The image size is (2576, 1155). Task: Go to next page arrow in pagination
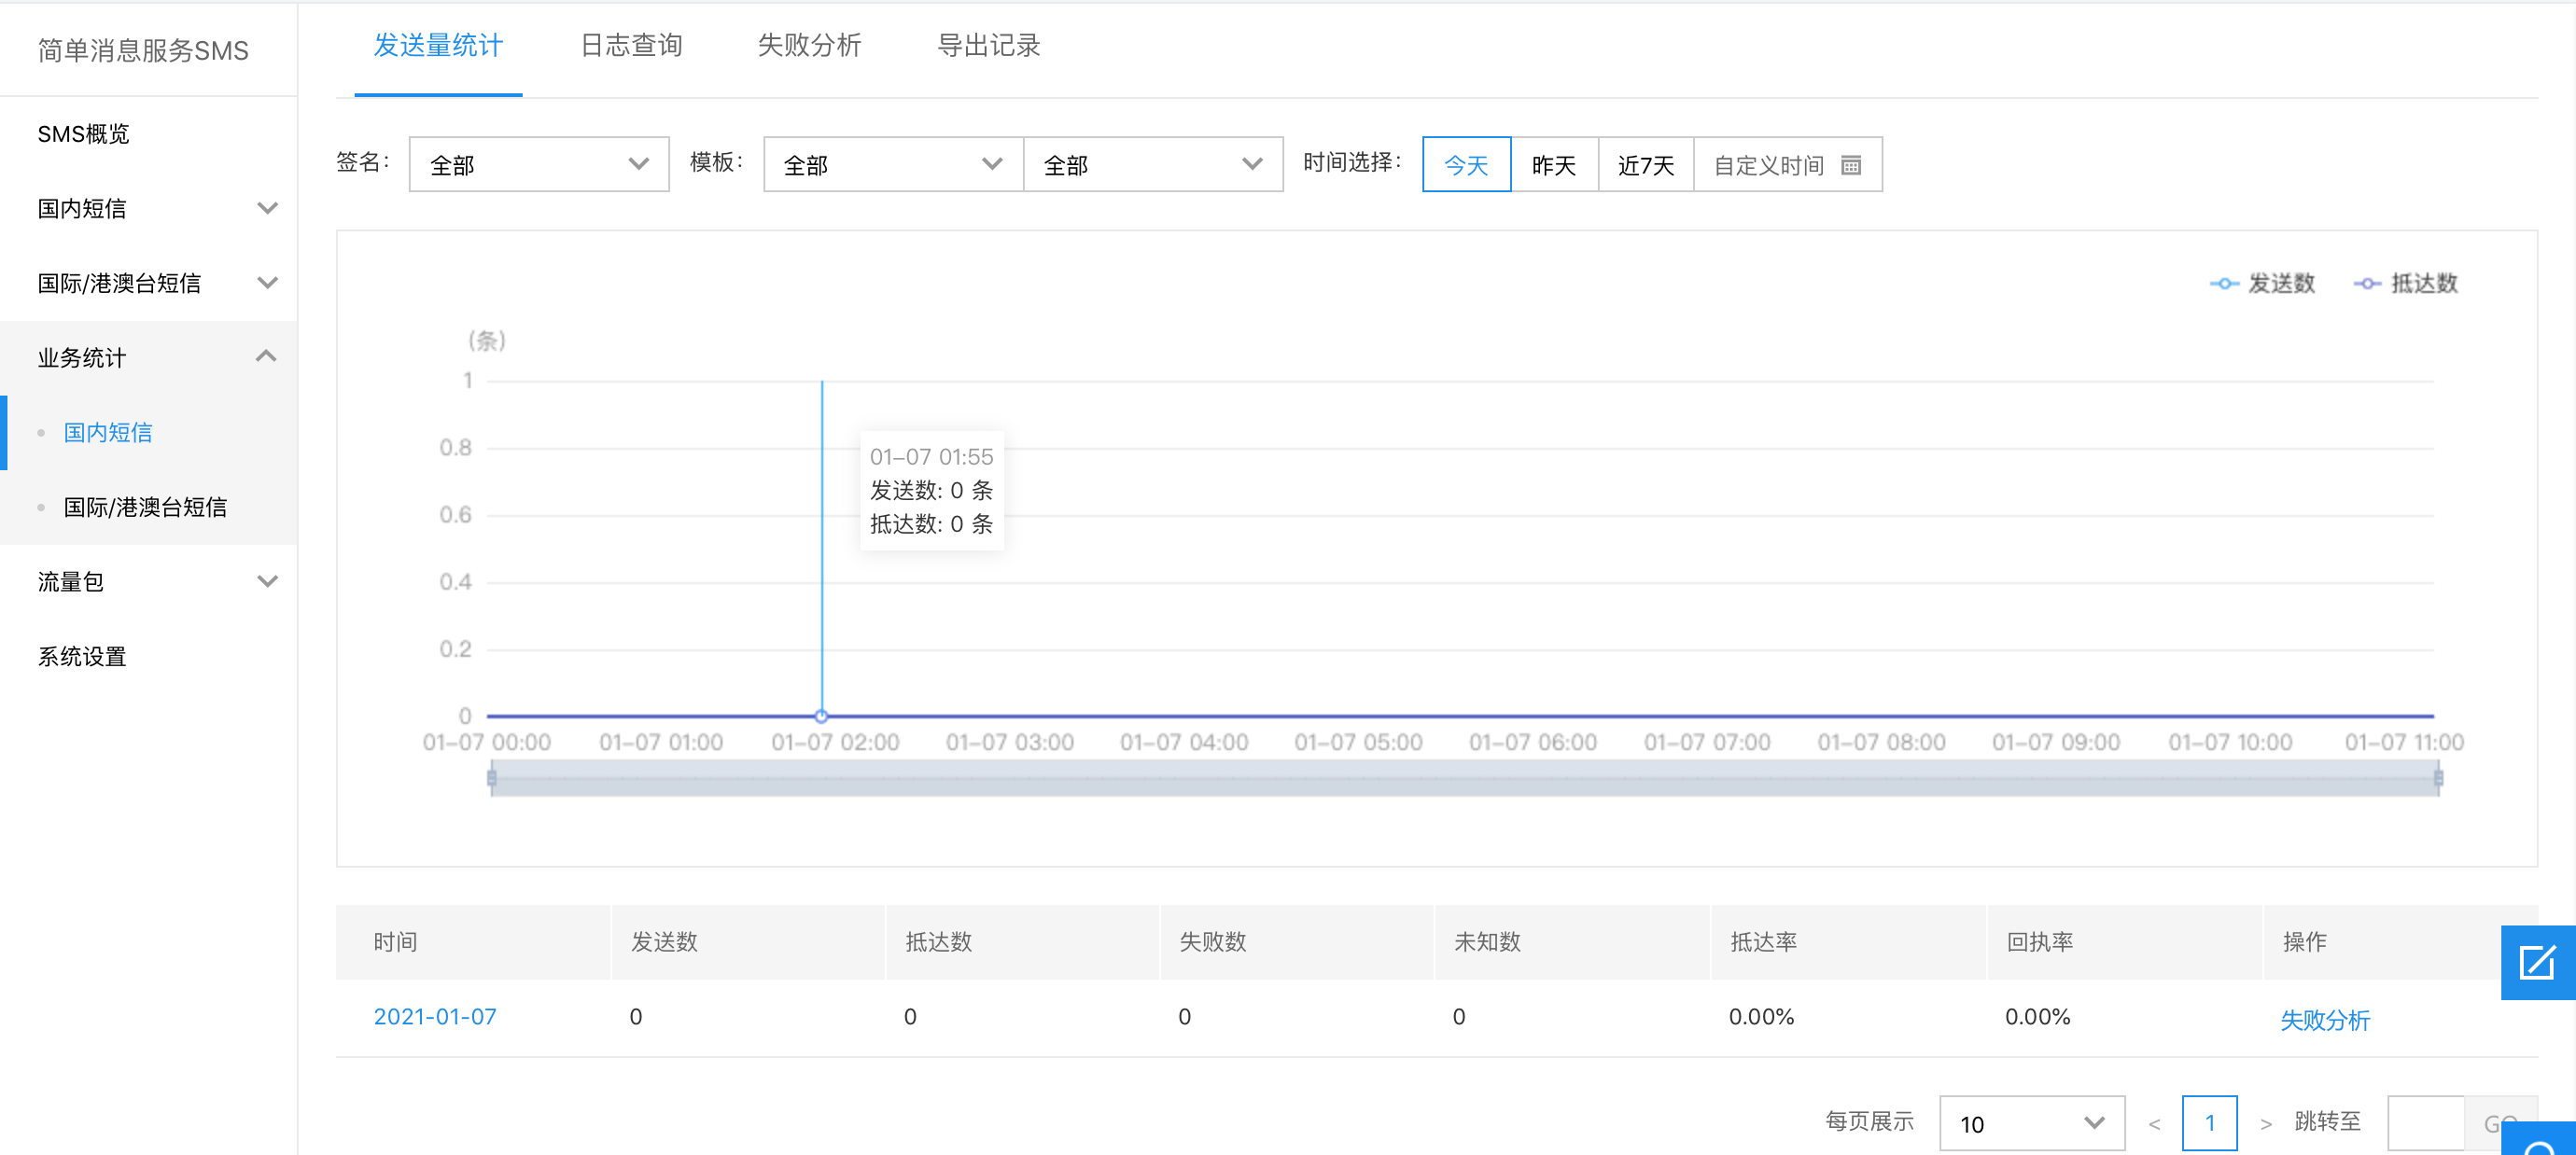pyautogui.click(x=2265, y=1123)
